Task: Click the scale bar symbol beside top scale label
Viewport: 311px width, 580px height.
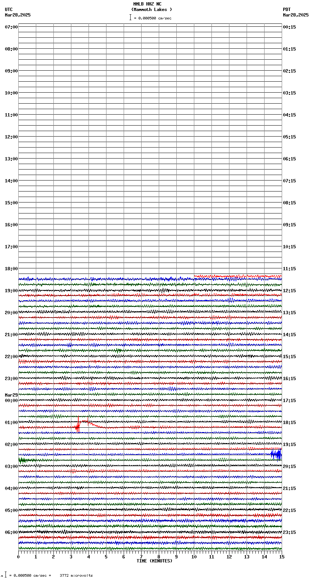Action: pos(130,17)
